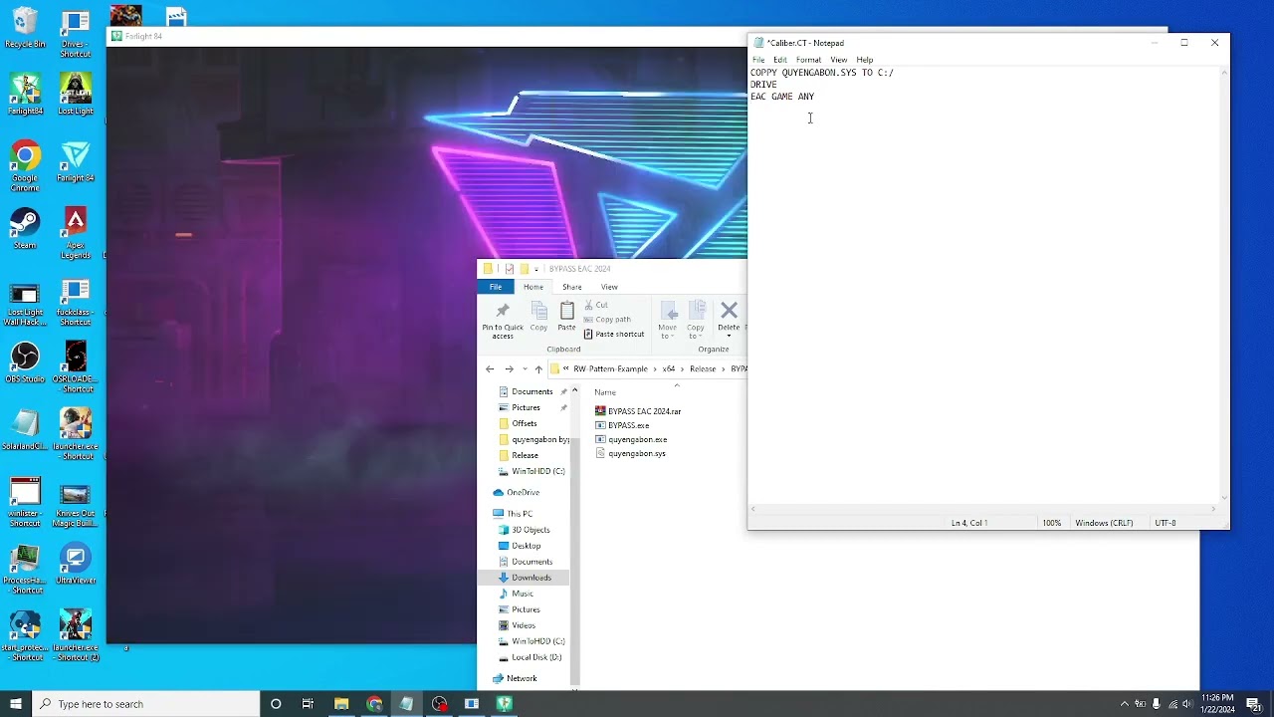Open Explorer File tab
Viewport: 1274px width, 717px height.
(x=495, y=287)
